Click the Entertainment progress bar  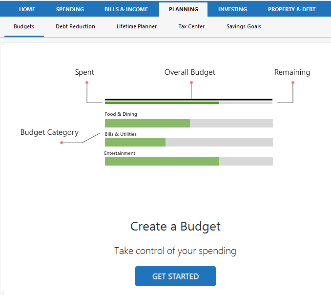tap(188, 161)
